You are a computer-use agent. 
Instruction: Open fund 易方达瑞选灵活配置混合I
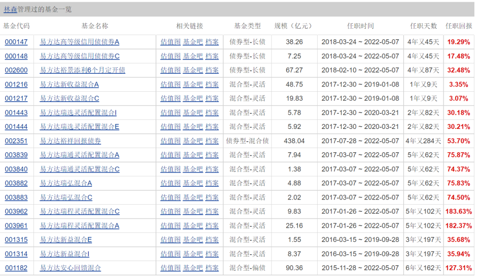tap(78, 113)
